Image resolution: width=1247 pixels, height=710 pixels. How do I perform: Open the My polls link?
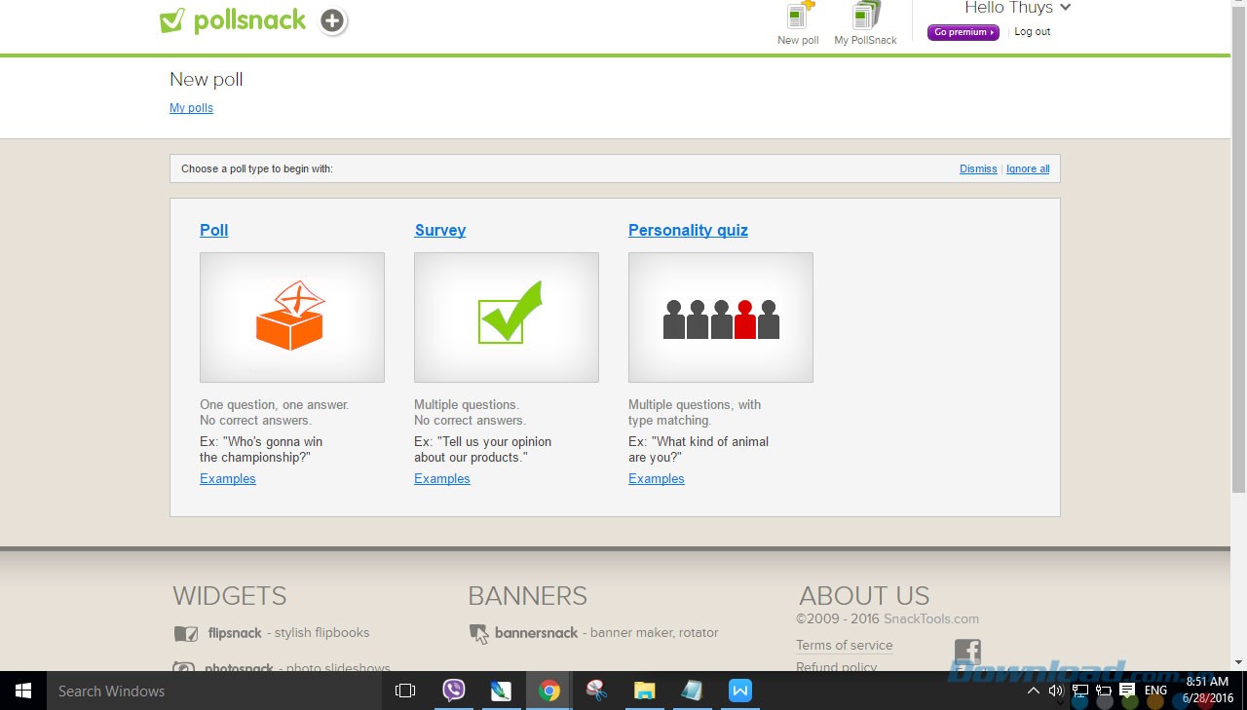191,108
